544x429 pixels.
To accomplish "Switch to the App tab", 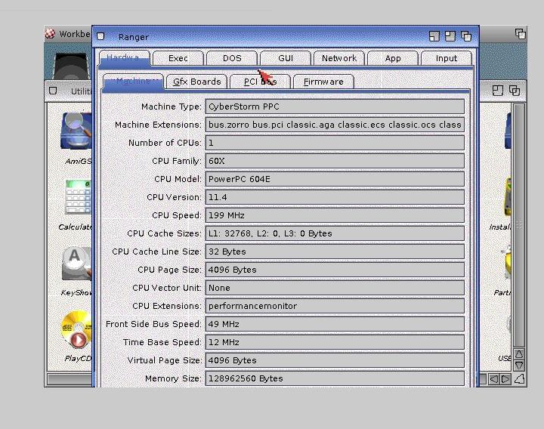I will 393,58.
